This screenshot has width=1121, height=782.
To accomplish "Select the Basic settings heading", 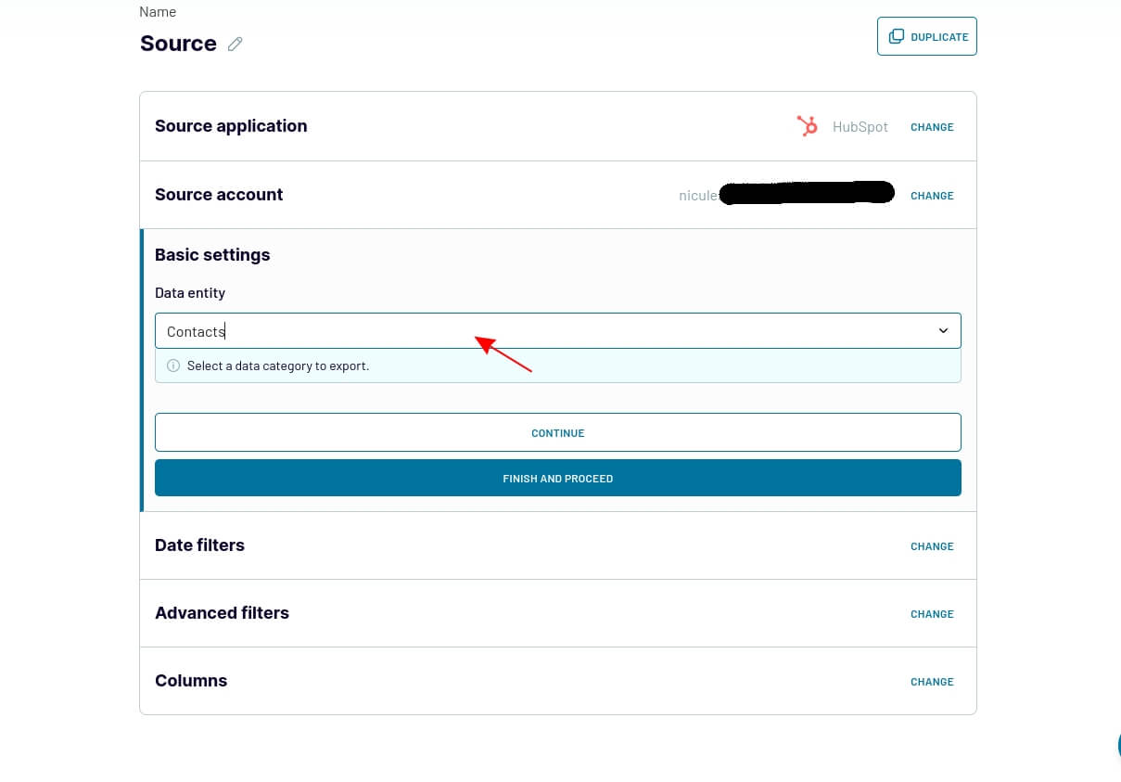I will (x=212, y=255).
